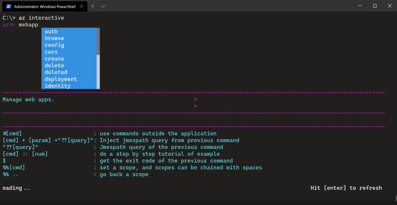Expand the new tab profile dropdown

[103, 6]
